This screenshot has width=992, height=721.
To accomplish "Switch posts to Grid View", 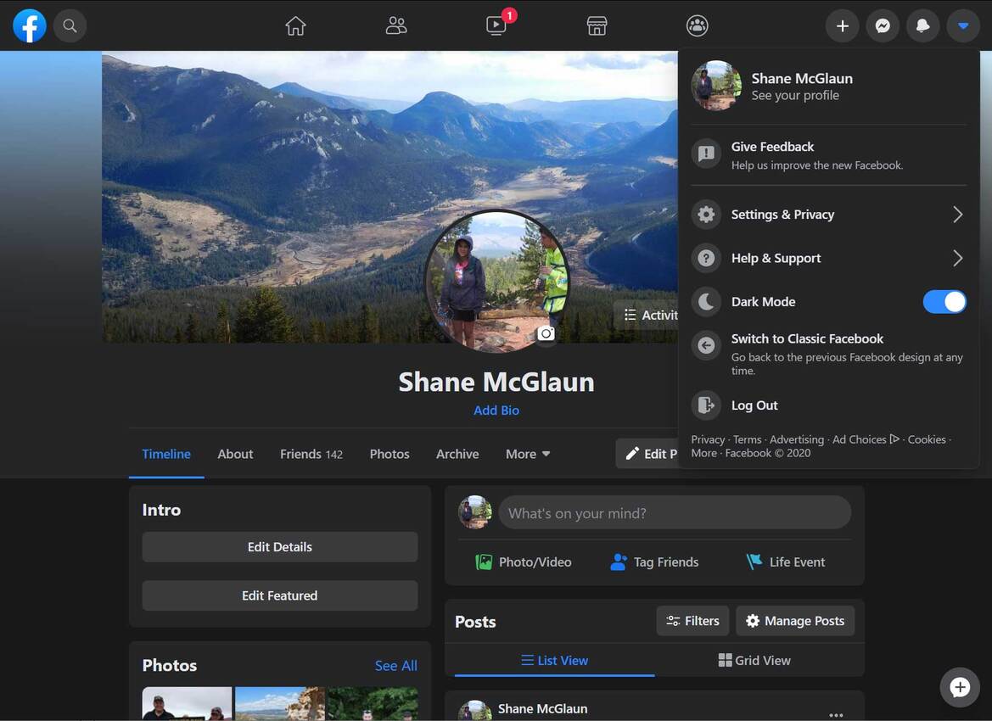I will click(x=754, y=660).
